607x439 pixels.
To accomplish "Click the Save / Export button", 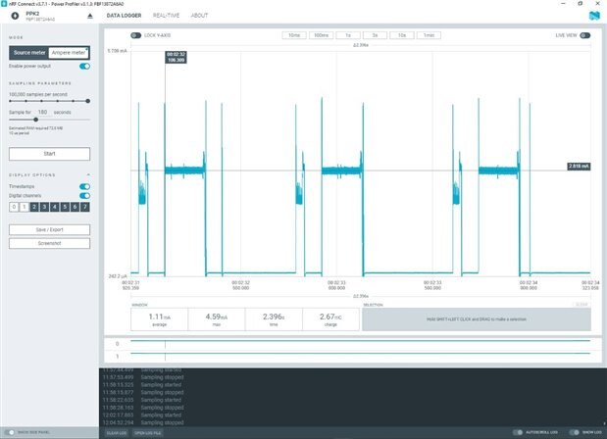I will (49, 229).
